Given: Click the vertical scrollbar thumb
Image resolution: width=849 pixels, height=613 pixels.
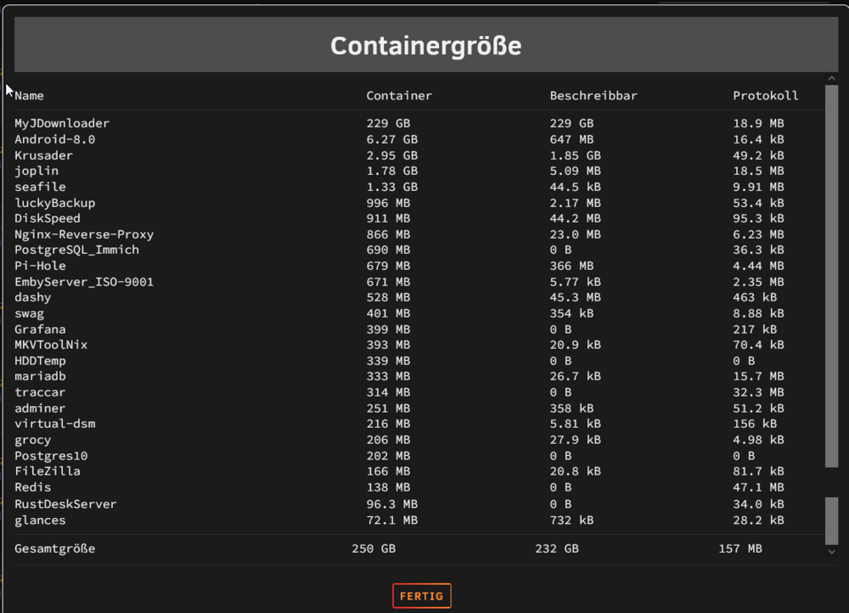Looking at the screenshot, I should click(x=832, y=276).
